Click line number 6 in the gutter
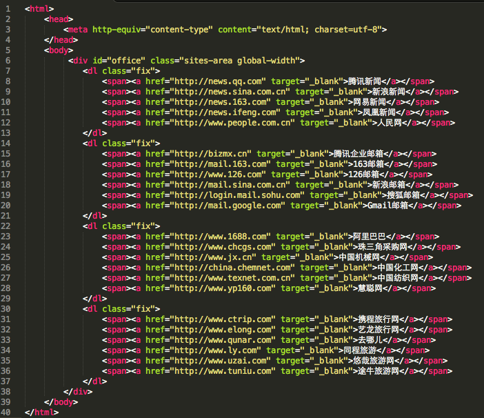Screen dimensions: 484x418 (x=8, y=61)
